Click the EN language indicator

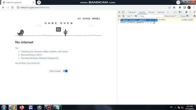pyautogui.click(x=171, y=107)
